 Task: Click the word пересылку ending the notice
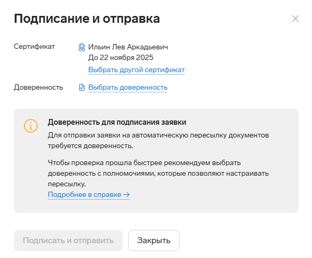[66, 184]
